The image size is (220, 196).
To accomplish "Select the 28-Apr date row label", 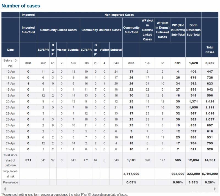I will (10, 149).
